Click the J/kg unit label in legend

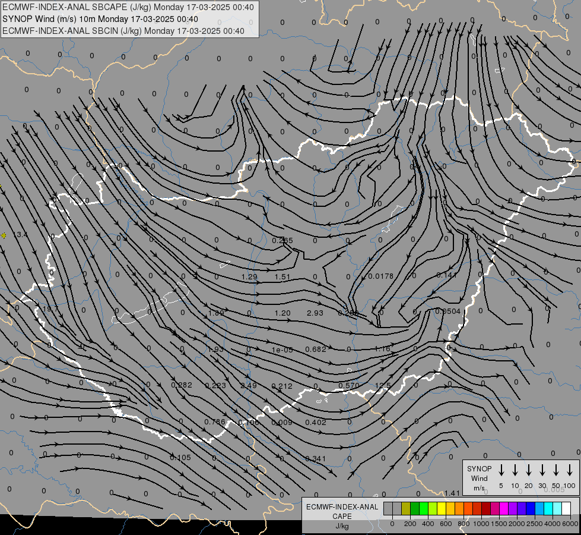pyautogui.click(x=342, y=526)
